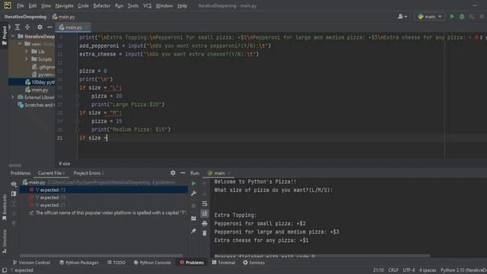Image resolution: width=487 pixels, height=274 pixels.
Task: Select main tab in Run panel
Action: click(x=218, y=173)
